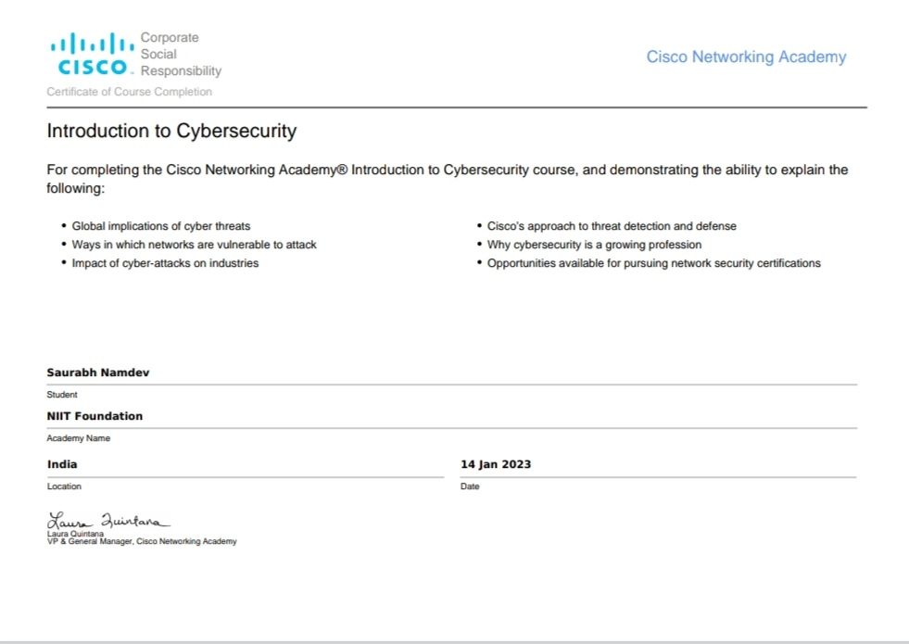Click the date 14 Jan 2023

[x=496, y=464]
